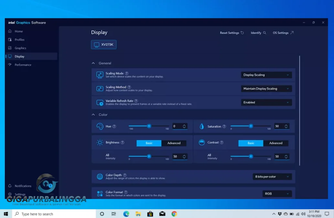Click the Saturation slider thumb
The image size is (334, 218).
pos(251,126)
